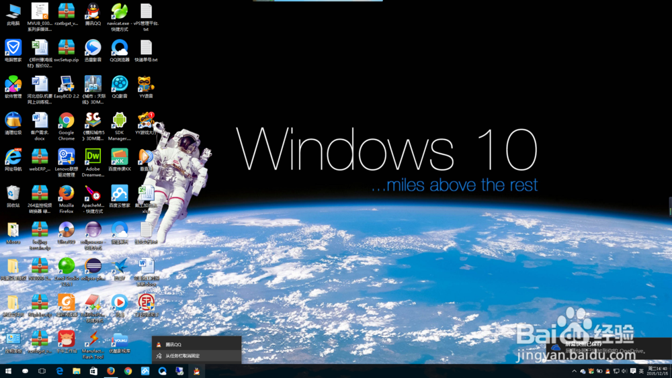
Task: Launch 迅雷影音 desktop shortcut
Action: coord(93,51)
